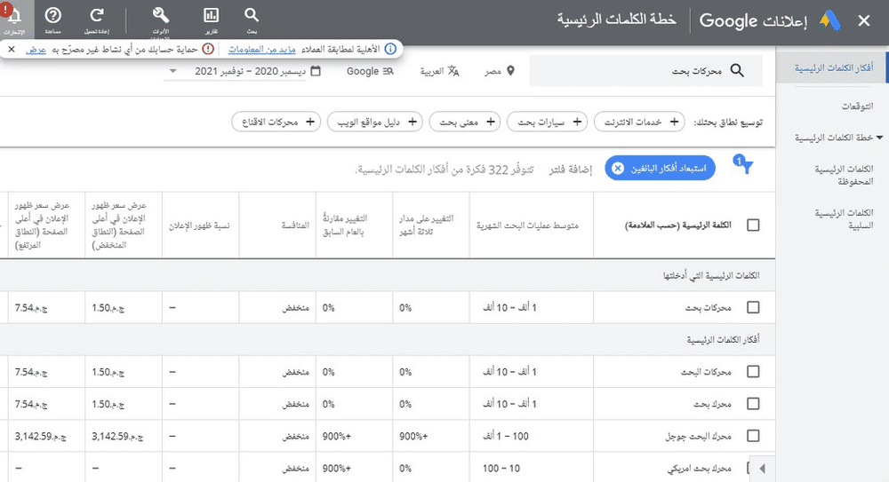The height and width of the screenshot is (482, 889).
Task: Click keyword text محرك بحث امريكي
Action: pos(699,469)
